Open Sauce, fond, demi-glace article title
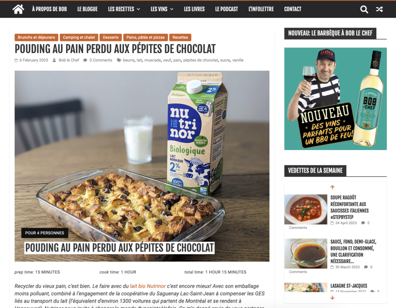396x308 pixels. click(x=353, y=252)
